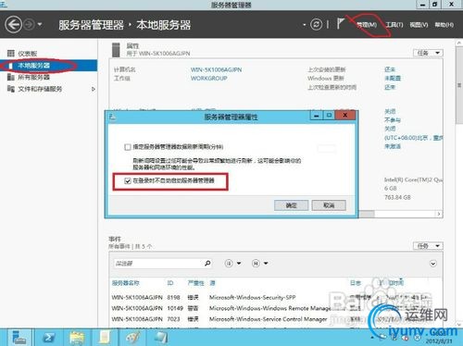This screenshot has width=463, height=346.
Task: Open navigation history dropdown beside forward arrow
Action: point(40,24)
